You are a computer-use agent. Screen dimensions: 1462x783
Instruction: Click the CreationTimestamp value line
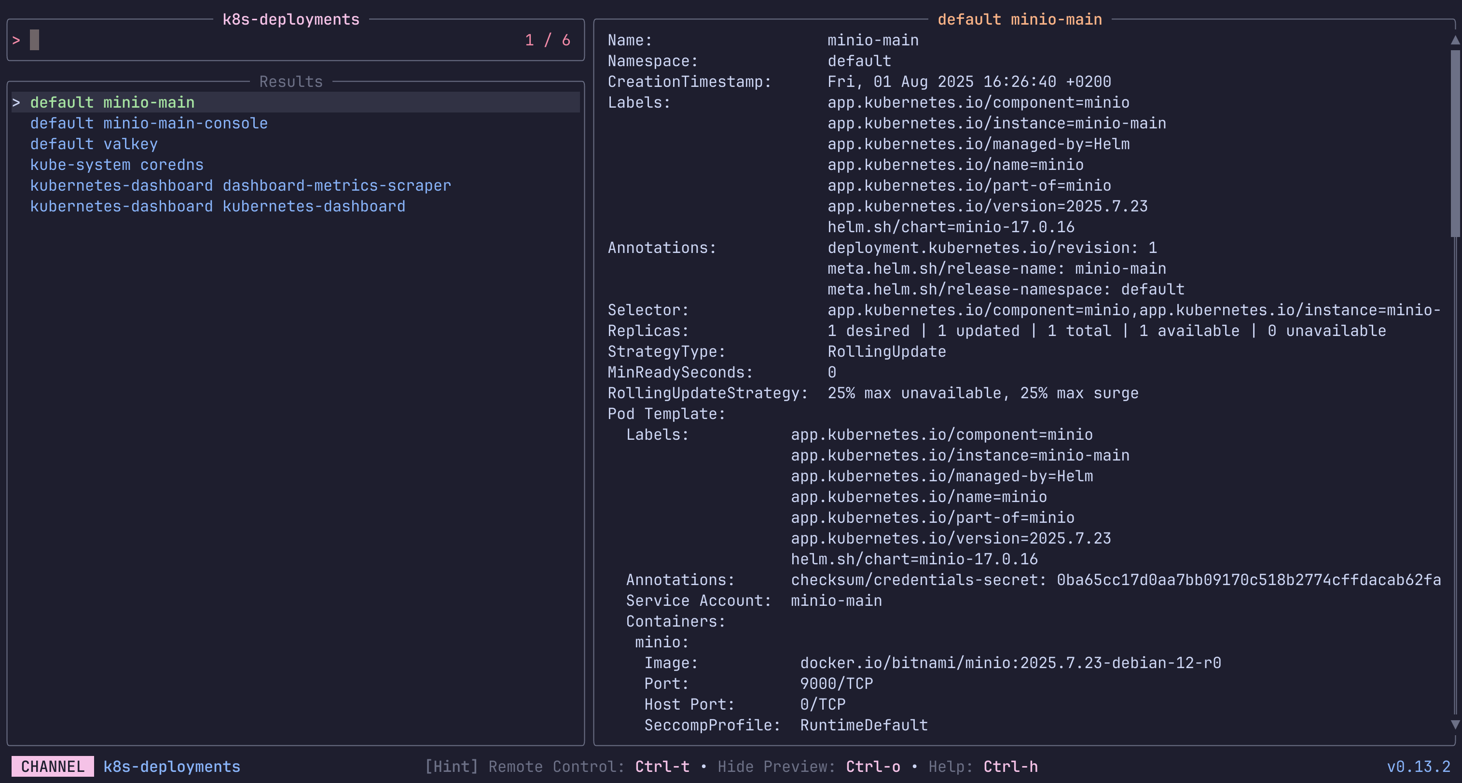[x=969, y=82]
